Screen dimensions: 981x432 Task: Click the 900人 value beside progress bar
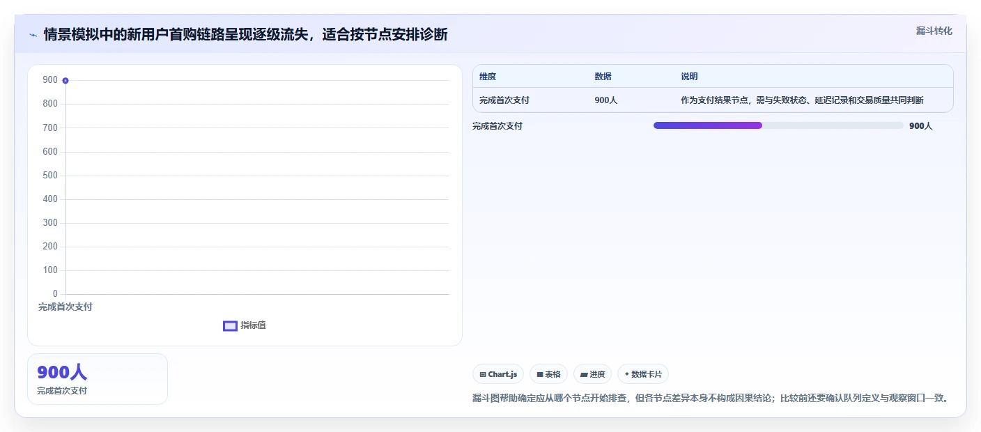(920, 126)
